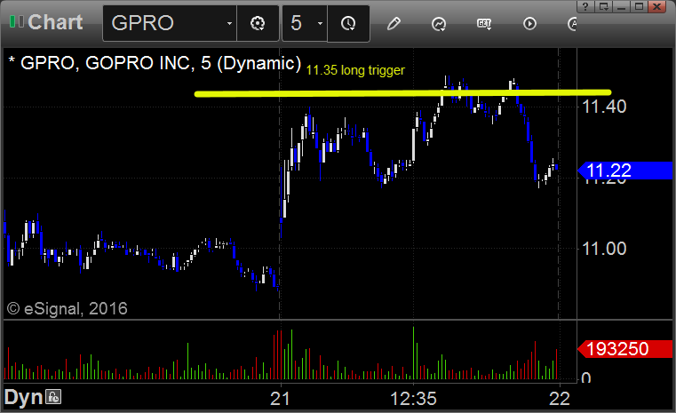This screenshot has height=413, width=676.
Task: Click the 0 volume axis label
Action: (x=586, y=378)
